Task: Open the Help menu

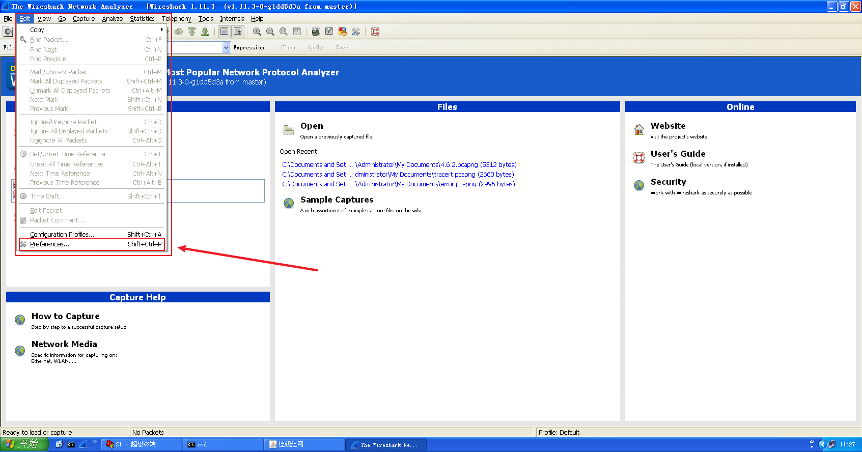Action: coord(257,19)
